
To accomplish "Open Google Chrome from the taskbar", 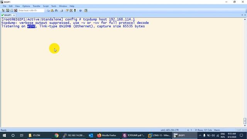I will (57, 136).
